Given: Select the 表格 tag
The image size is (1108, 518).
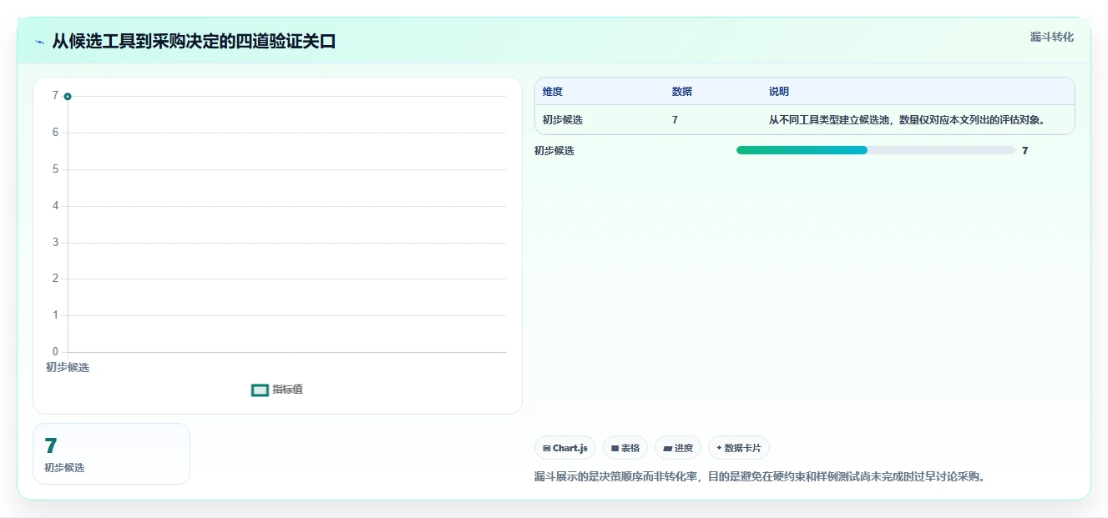Looking at the screenshot, I should (625, 448).
